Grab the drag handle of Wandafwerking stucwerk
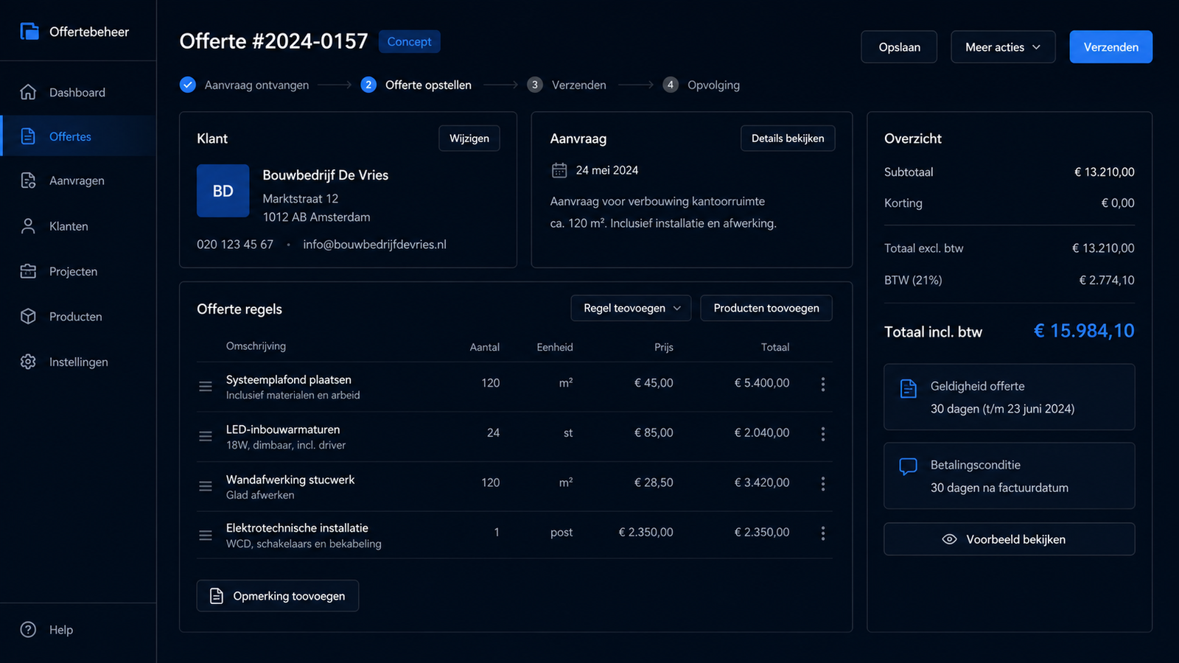 point(206,486)
